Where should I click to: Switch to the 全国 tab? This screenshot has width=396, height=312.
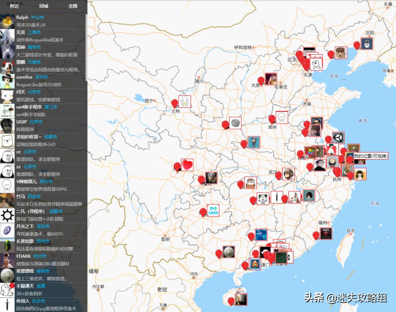73,6
